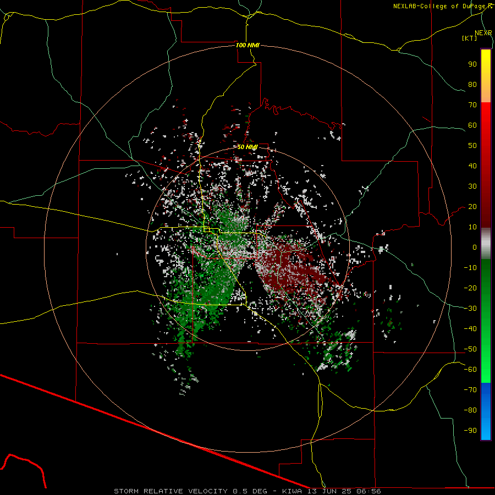The width and height of the screenshot is (495, 495).
Task: Click the NEXLAB-College of DuPage credit text
Action: [x=442, y=6]
